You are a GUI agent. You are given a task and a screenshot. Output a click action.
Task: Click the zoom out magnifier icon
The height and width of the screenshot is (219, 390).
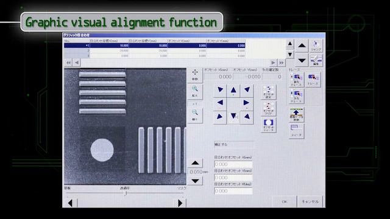click(195, 115)
